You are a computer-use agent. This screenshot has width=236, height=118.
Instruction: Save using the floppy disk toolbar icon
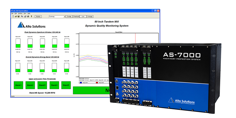pyautogui.click(x=19, y=17)
